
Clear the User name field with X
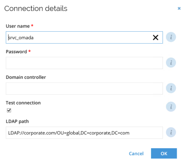coord(156,37)
